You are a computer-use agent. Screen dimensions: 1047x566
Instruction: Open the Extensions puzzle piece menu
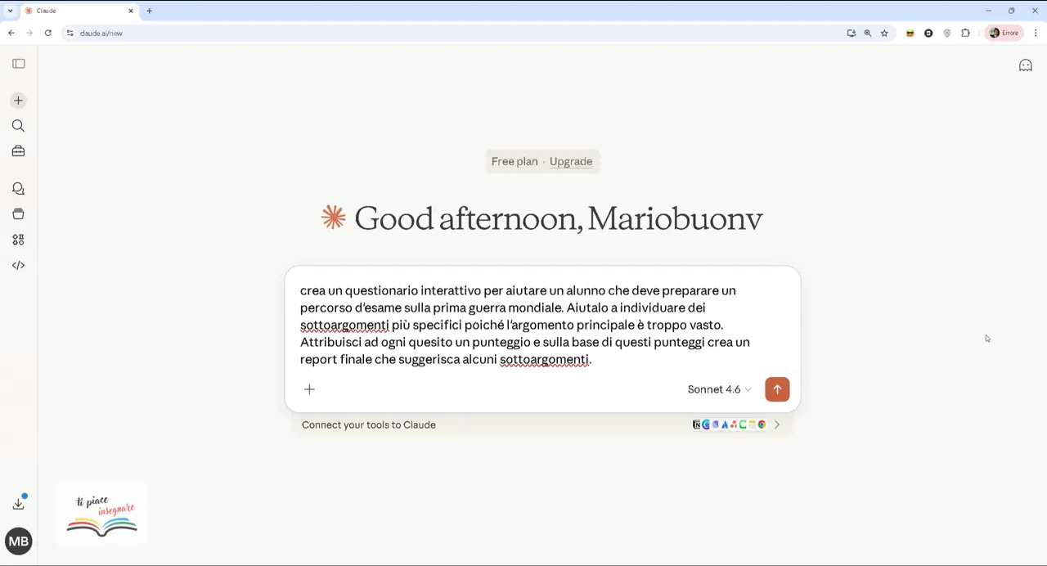coord(966,33)
